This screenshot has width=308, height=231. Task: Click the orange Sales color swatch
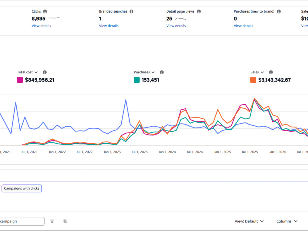pyautogui.click(x=253, y=80)
